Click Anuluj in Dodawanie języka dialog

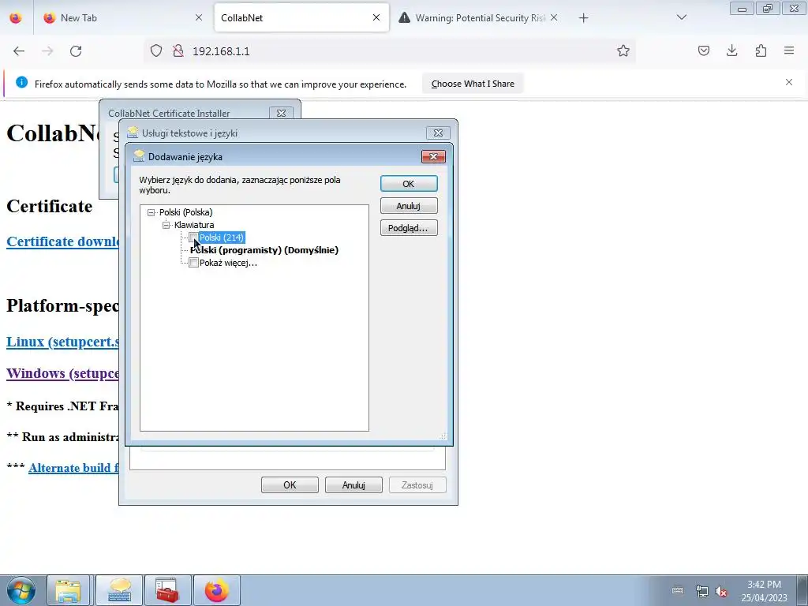point(409,206)
